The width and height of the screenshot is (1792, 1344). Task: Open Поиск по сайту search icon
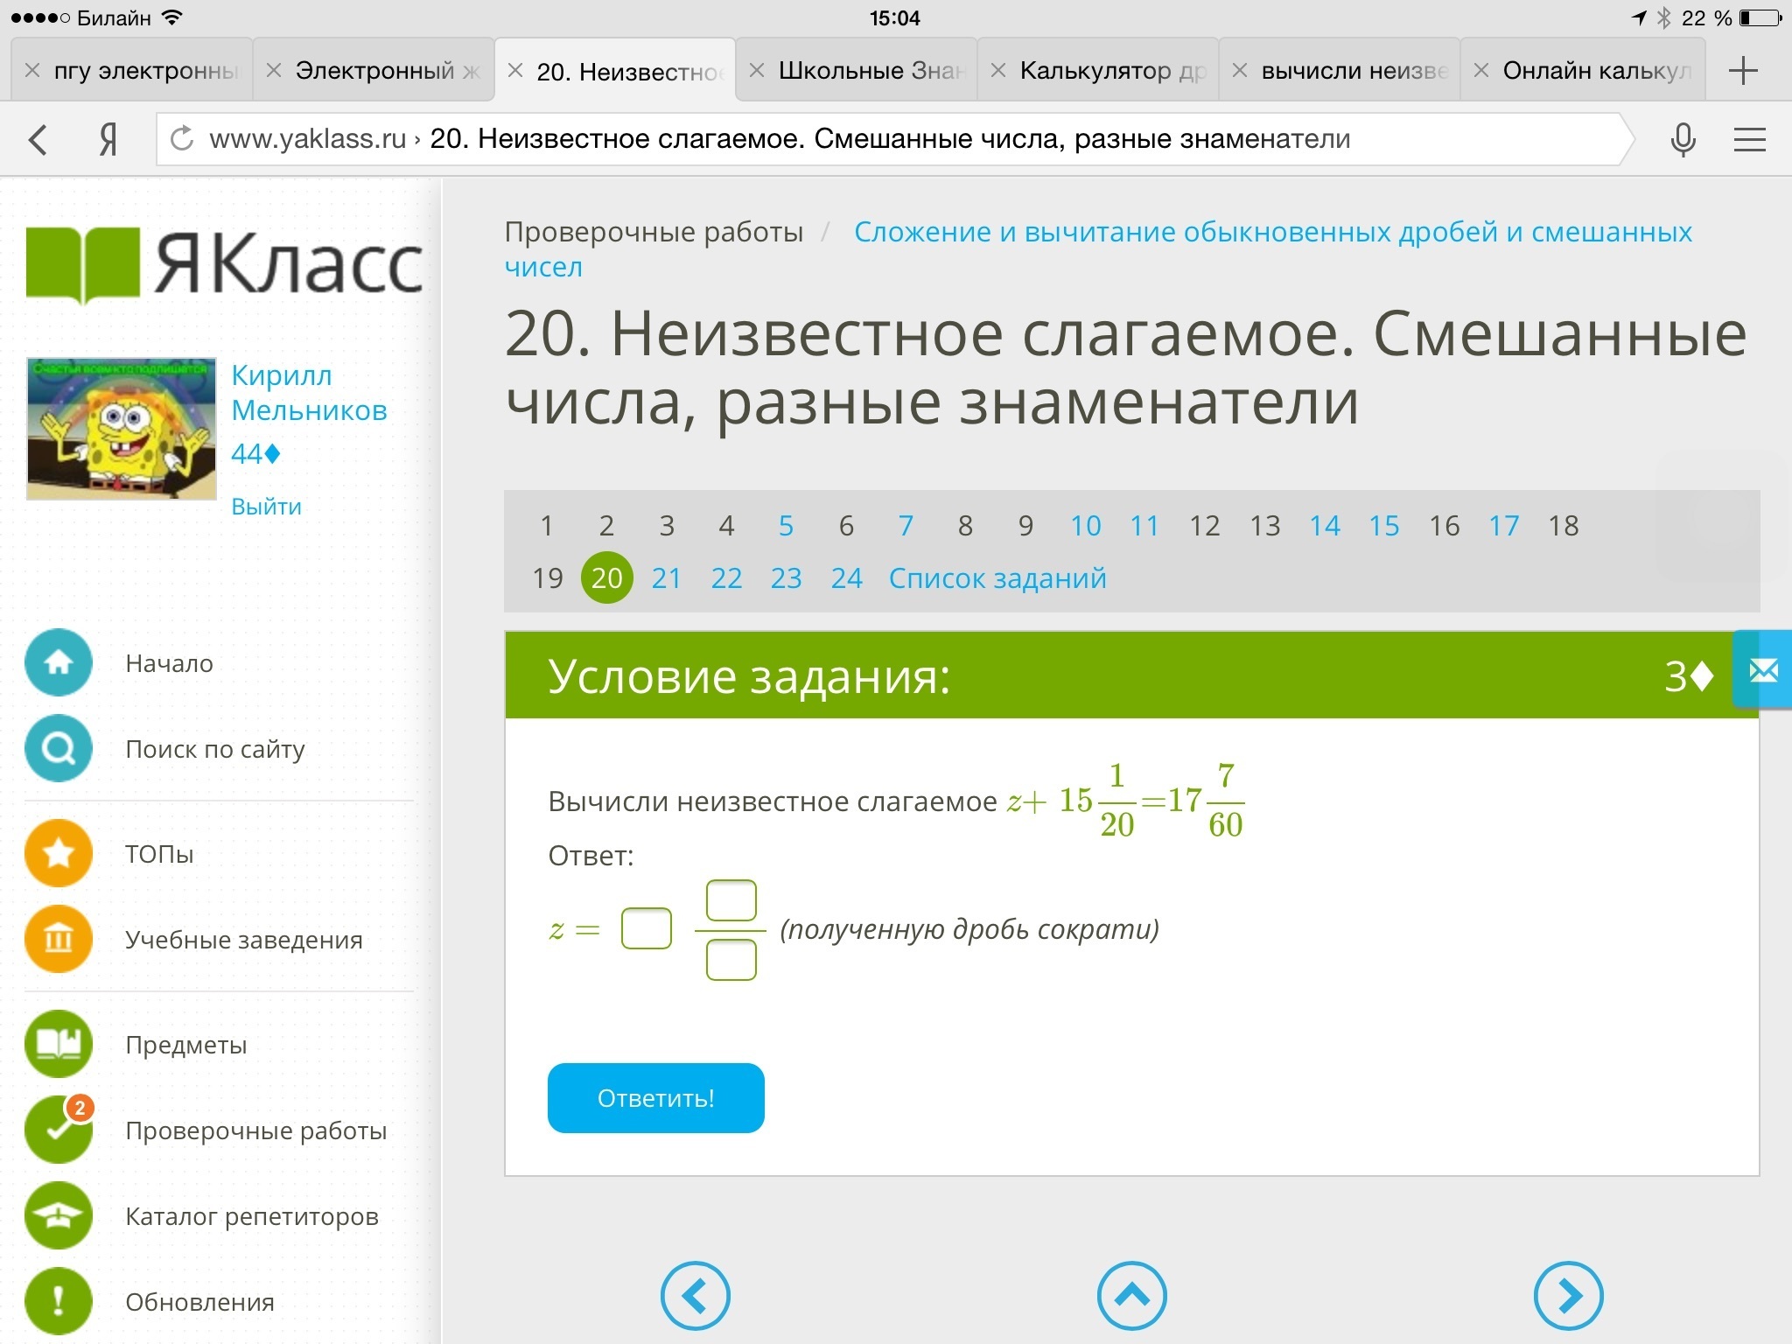tap(59, 749)
